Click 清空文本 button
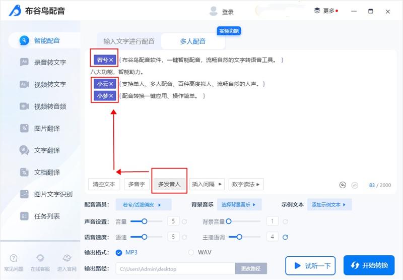403x280 pixels. [104, 184]
